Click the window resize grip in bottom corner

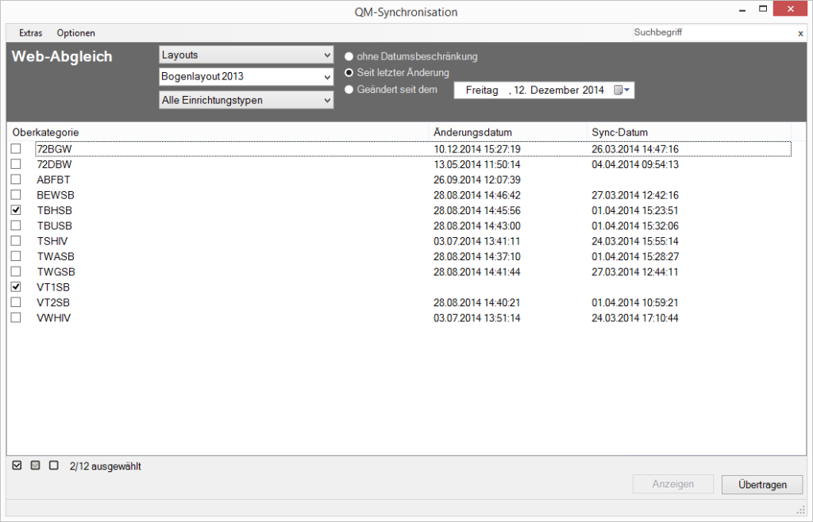[x=801, y=509]
